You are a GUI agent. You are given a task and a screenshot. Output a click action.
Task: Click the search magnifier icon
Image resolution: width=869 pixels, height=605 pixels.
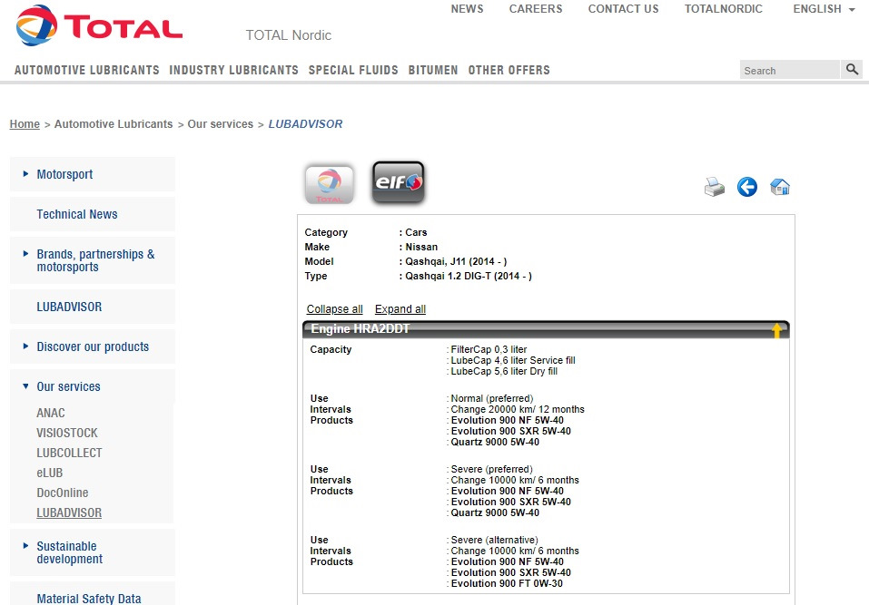click(x=852, y=69)
